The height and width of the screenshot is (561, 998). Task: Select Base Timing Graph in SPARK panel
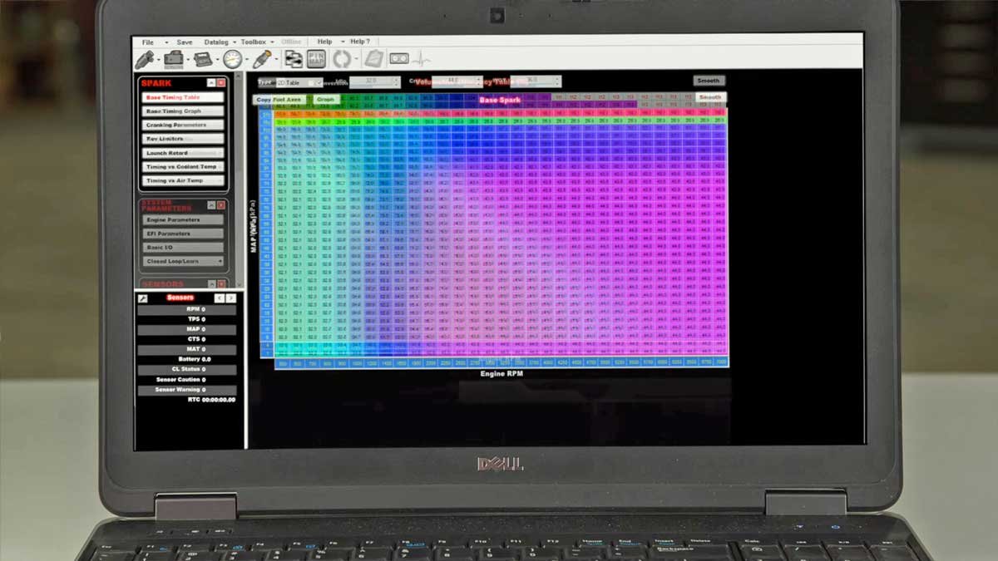[x=181, y=111]
